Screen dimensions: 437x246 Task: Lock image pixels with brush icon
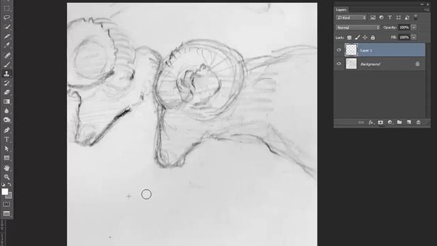click(x=357, y=38)
